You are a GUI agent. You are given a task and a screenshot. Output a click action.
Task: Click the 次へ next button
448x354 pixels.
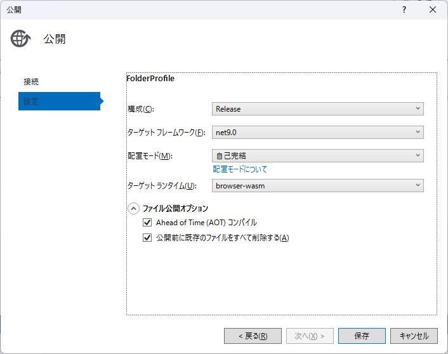[310, 336]
